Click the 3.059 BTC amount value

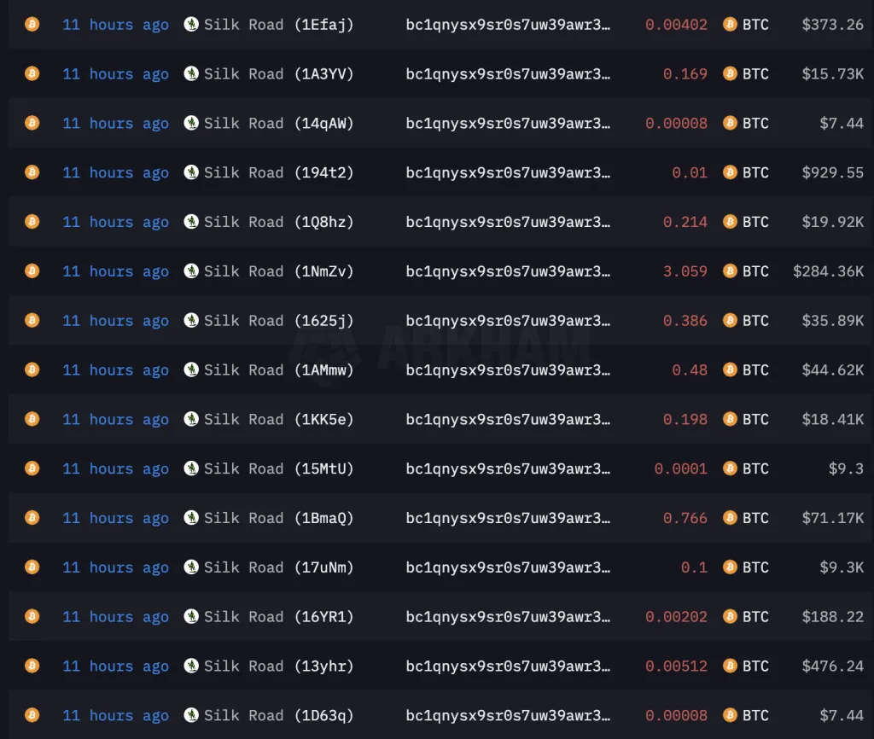click(x=685, y=271)
